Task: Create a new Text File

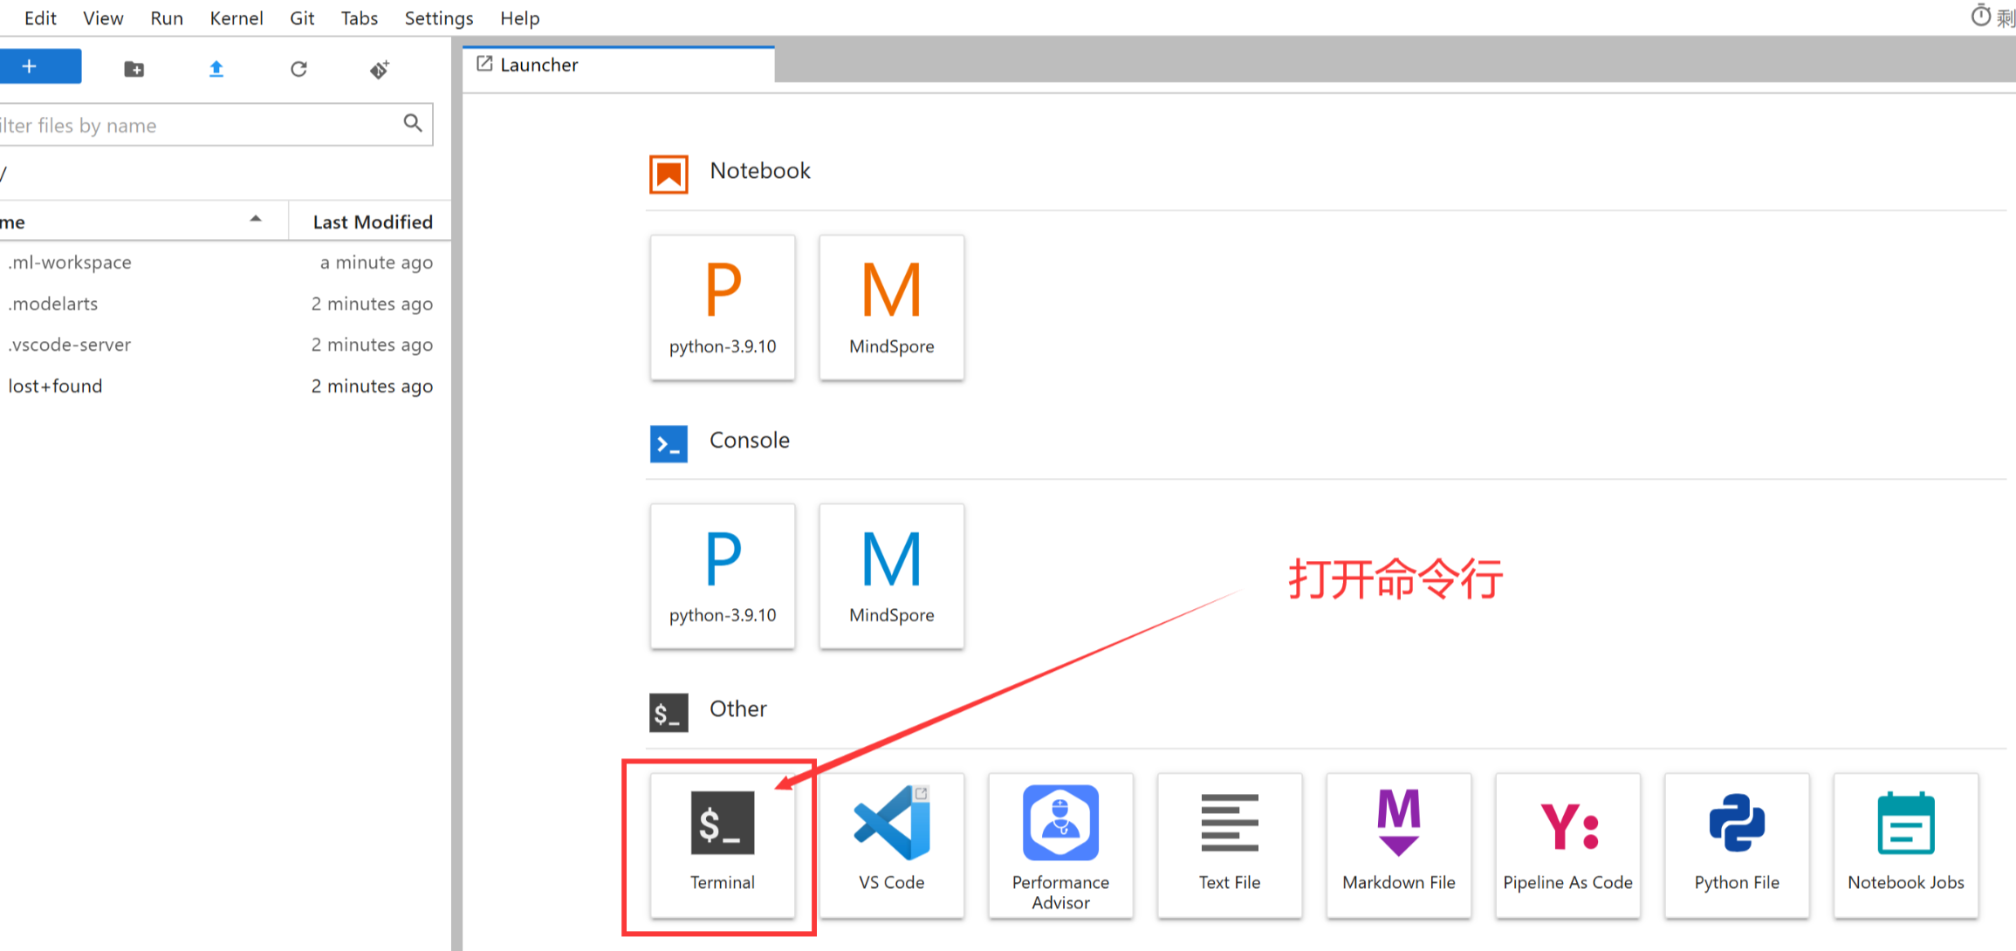Action: click(1229, 844)
